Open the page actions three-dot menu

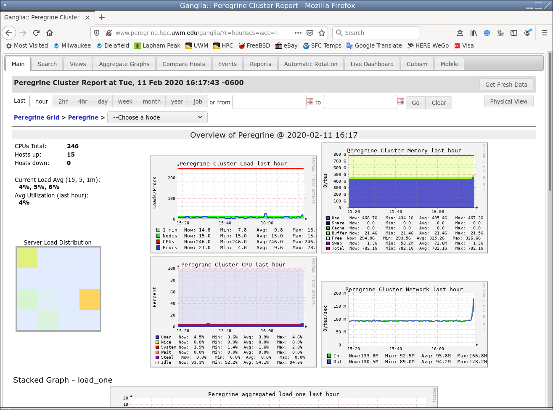[298, 33]
